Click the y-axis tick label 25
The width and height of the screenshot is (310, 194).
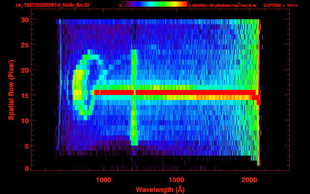click(x=25, y=45)
